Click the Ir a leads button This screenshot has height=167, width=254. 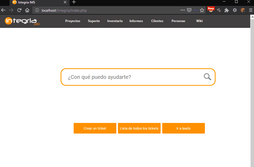183,128
